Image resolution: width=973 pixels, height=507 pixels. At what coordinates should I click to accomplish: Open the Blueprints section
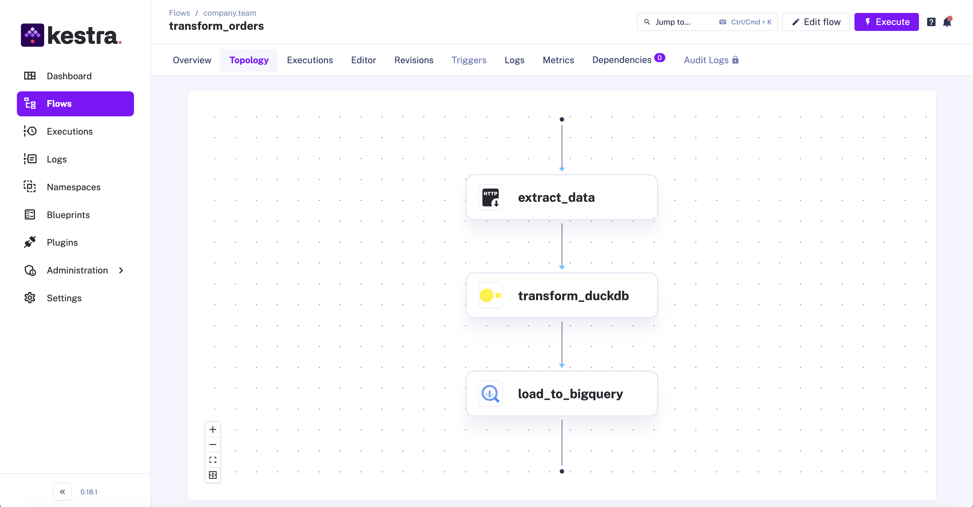(x=68, y=215)
